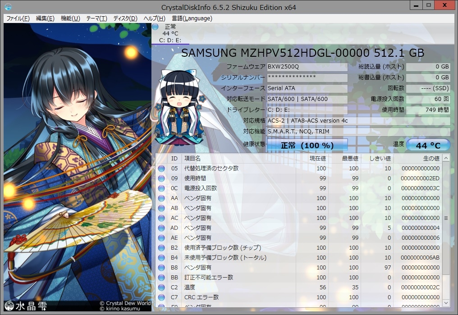Click the 総書込量 (ホスト) value 0 GB

click(x=428, y=78)
